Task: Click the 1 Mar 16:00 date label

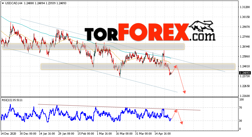Action: pyautogui.click(x=104, y=134)
